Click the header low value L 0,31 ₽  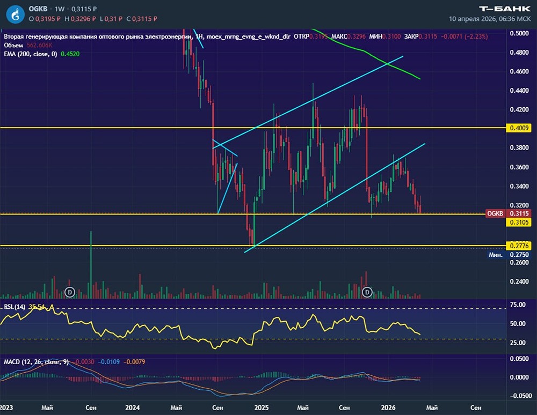click(111, 19)
